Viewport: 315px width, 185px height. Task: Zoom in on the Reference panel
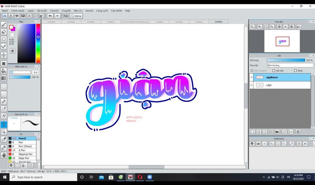272,144
